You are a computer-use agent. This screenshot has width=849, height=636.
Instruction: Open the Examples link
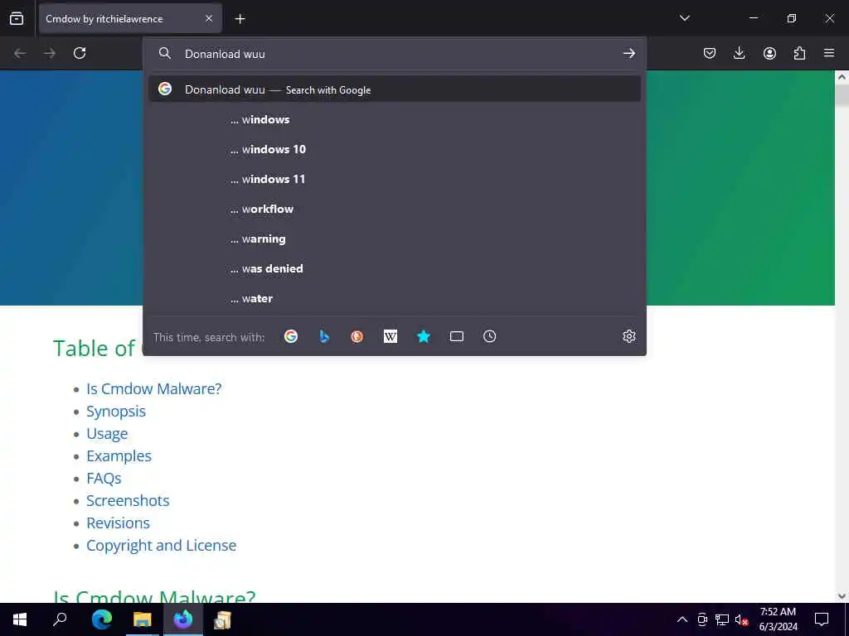tap(119, 456)
